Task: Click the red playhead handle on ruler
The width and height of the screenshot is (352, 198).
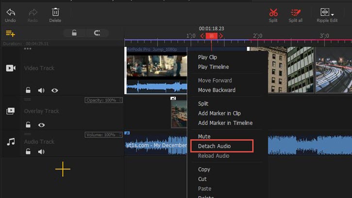Action: point(211,36)
